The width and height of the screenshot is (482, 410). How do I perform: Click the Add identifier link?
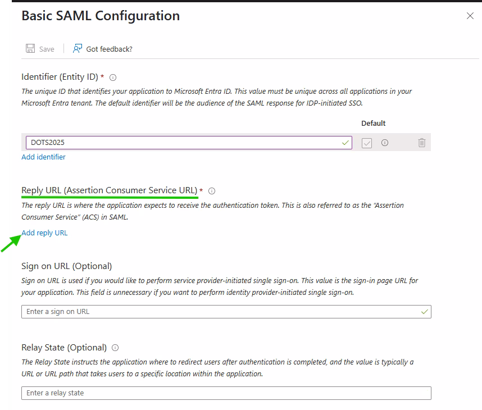point(43,157)
